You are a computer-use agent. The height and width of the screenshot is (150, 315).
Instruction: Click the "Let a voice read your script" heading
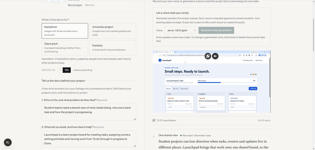[172, 13]
